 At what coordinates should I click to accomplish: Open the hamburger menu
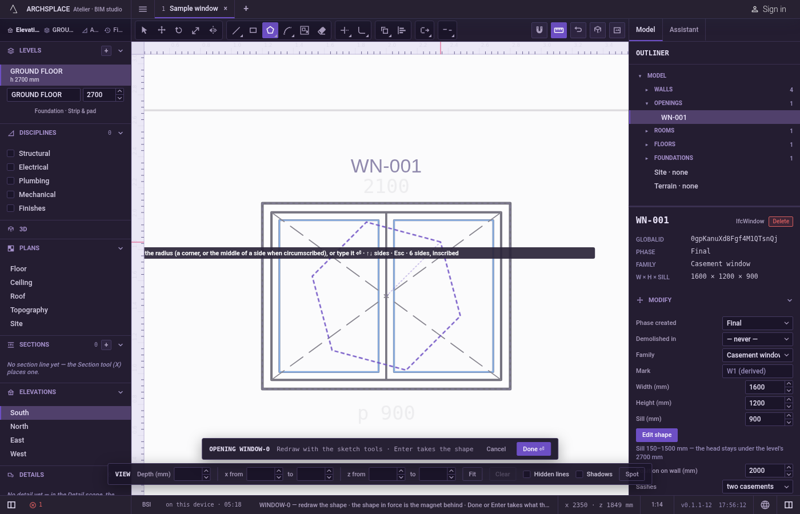click(143, 9)
